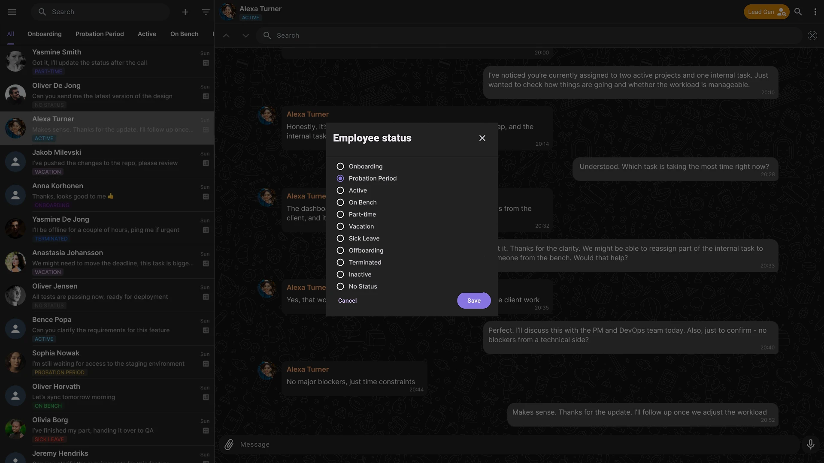Click the Save button in the dialog
Viewport: 824px width, 463px height.
[x=474, y=301]
